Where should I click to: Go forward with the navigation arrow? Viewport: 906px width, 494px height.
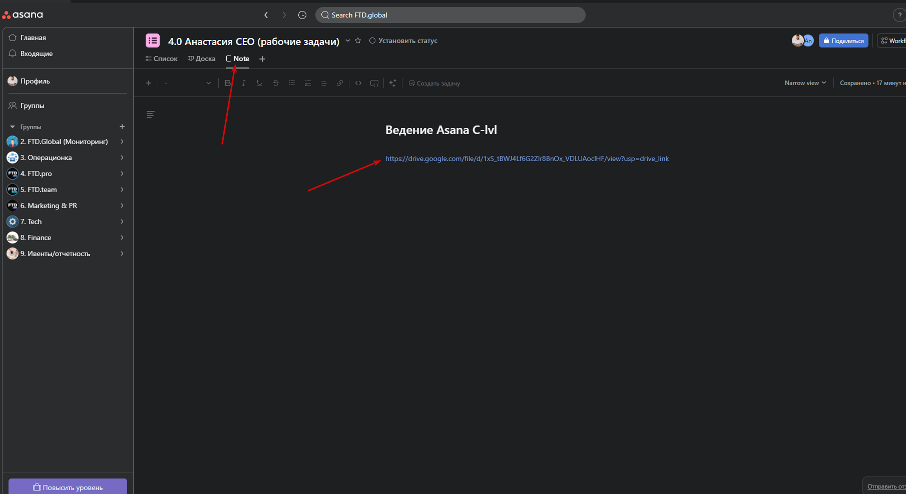coord(284,15)
